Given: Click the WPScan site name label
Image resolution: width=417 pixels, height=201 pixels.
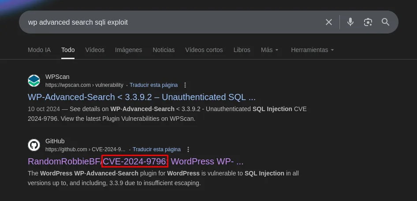Looking at the screenshot, I should click(57, 77).
